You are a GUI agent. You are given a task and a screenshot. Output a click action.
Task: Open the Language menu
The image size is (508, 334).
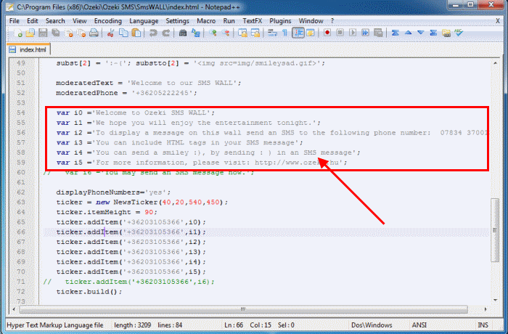(x=144, y=21)
